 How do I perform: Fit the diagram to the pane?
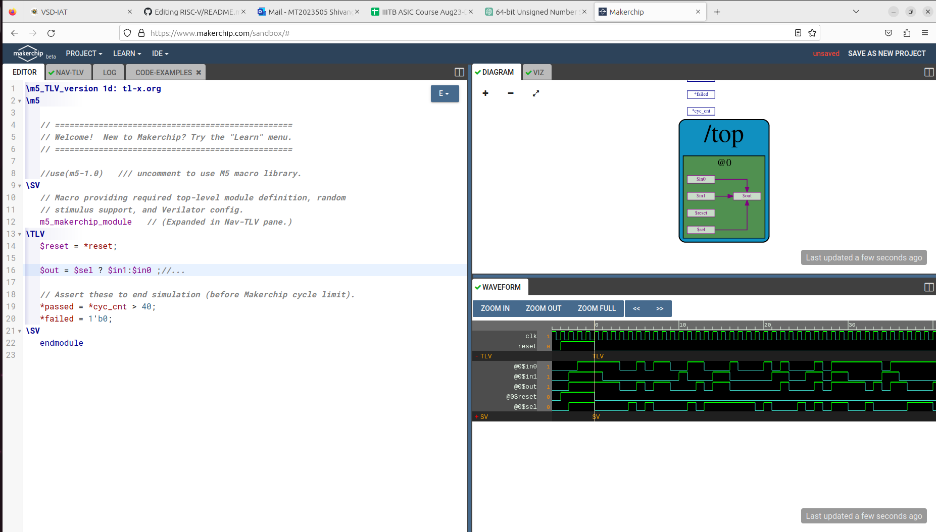coord(535,93)
